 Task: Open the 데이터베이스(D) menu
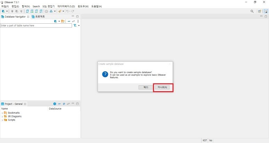point(66,6)
